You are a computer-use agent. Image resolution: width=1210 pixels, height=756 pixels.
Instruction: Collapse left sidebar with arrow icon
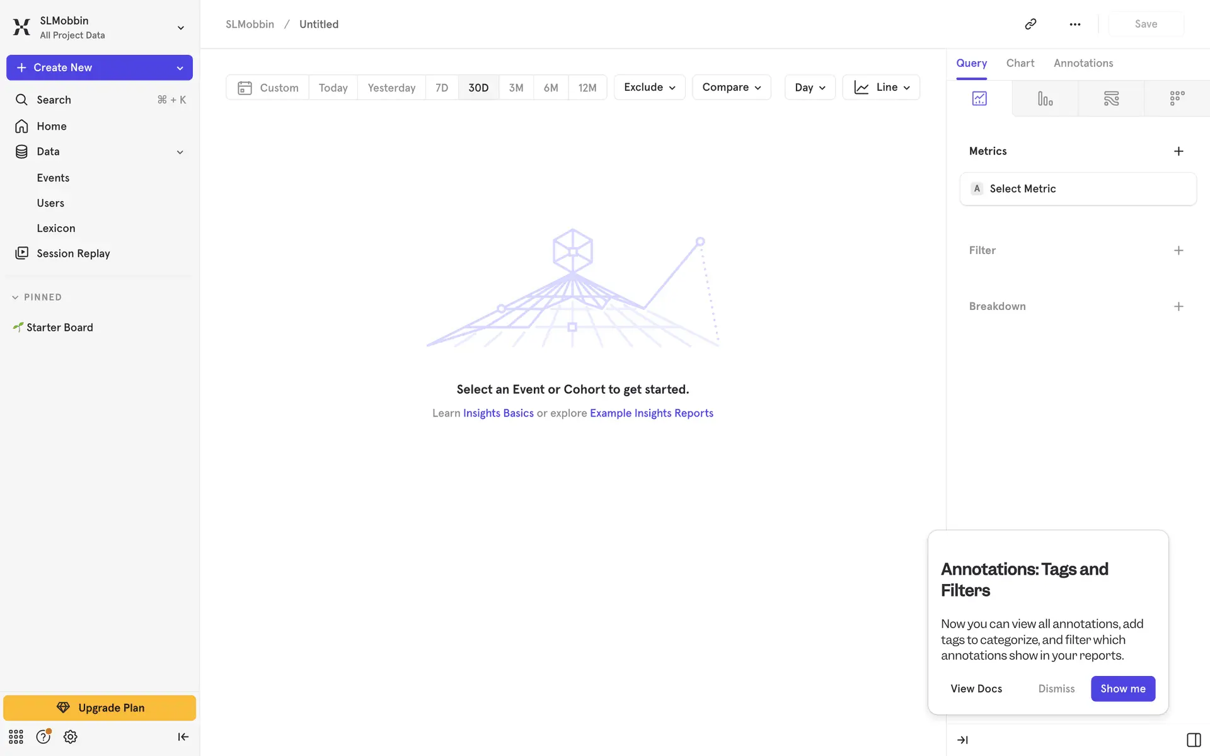pyautogui.click(x=183, y=736)
